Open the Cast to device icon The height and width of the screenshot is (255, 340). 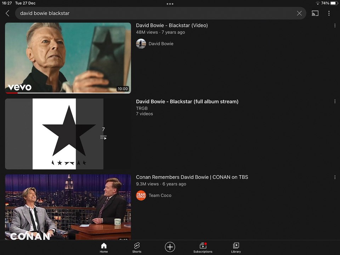point(315,13)
